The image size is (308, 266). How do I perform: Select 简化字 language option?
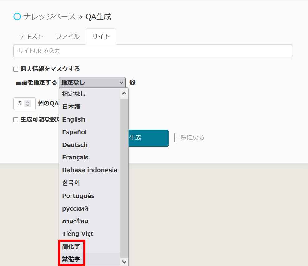coord(90,246)
